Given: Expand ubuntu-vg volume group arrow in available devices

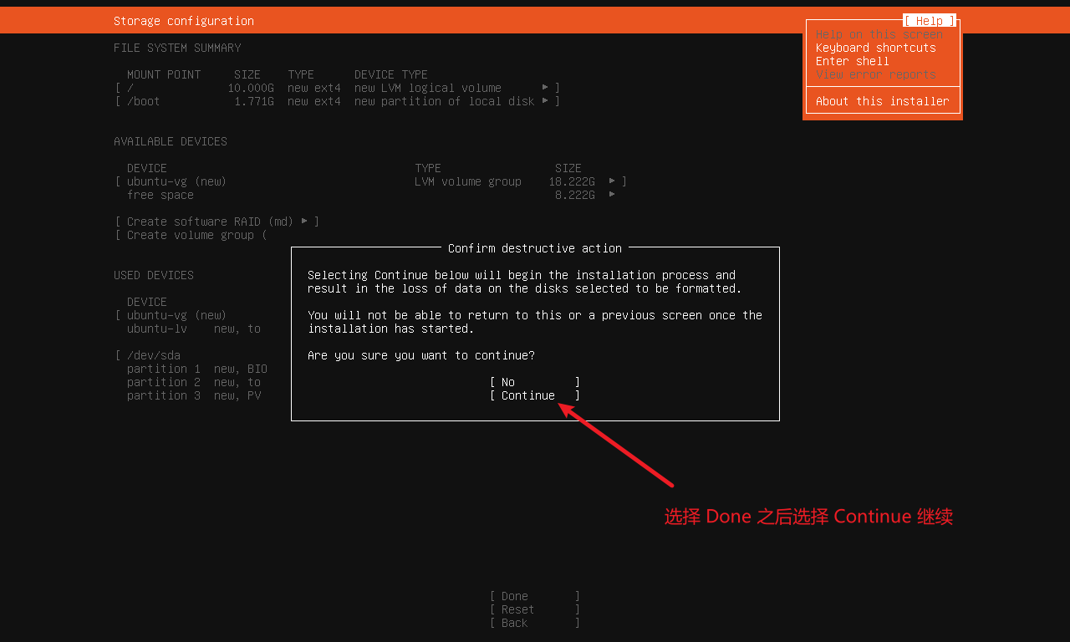Looking at the screenshot, I should tap(612, 181).
